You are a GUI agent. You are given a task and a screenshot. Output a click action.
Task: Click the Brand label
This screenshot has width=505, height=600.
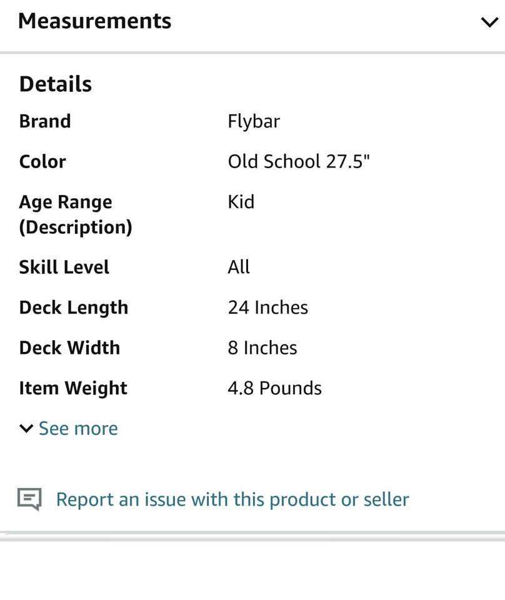coord(45,121)
